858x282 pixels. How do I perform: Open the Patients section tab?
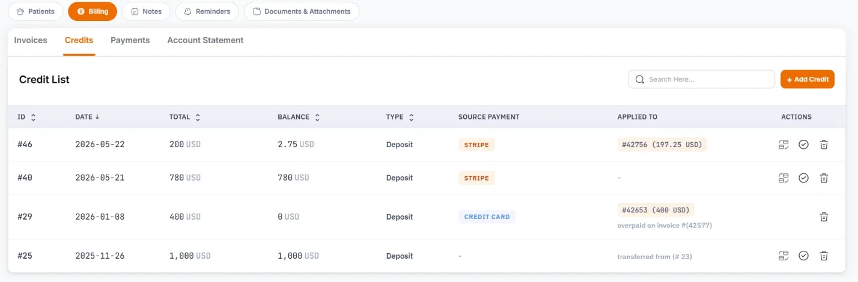click(35, 11)
